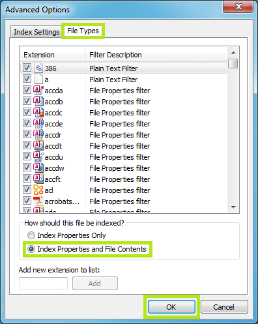The width and height of the screenshot is (258, 324).
Task: Click the list scrollbar down arrow
Action: coord(233,207)
